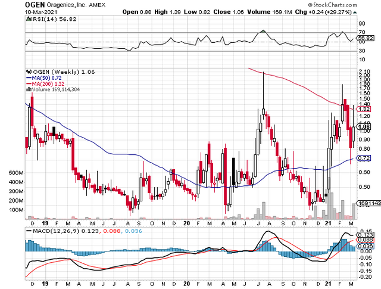Click the 0.088 signal tag on MACD right axis
381x289 pixels.
[366, 240]
